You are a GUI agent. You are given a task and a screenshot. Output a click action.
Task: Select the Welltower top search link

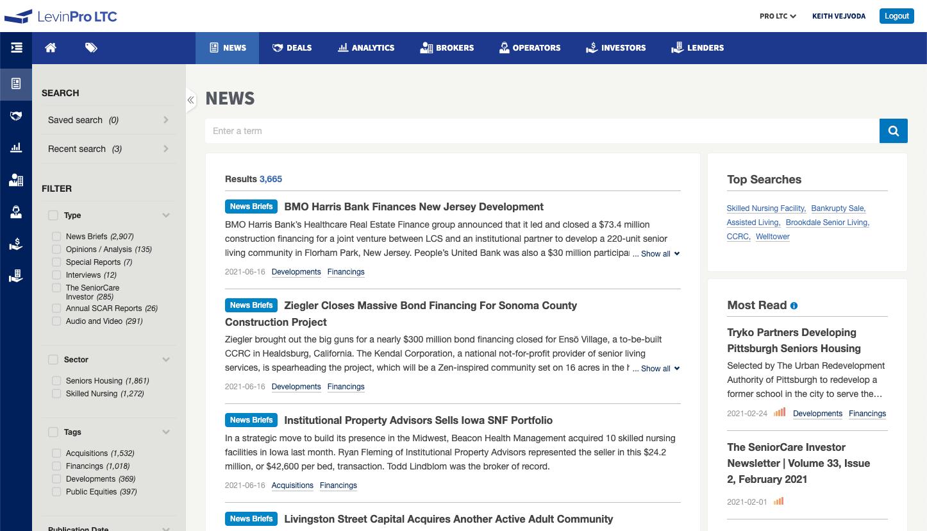click(x=773, y=237)
